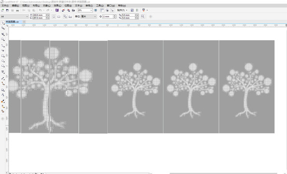Click the page height field

pyautogui.click(x=39, y=18)
